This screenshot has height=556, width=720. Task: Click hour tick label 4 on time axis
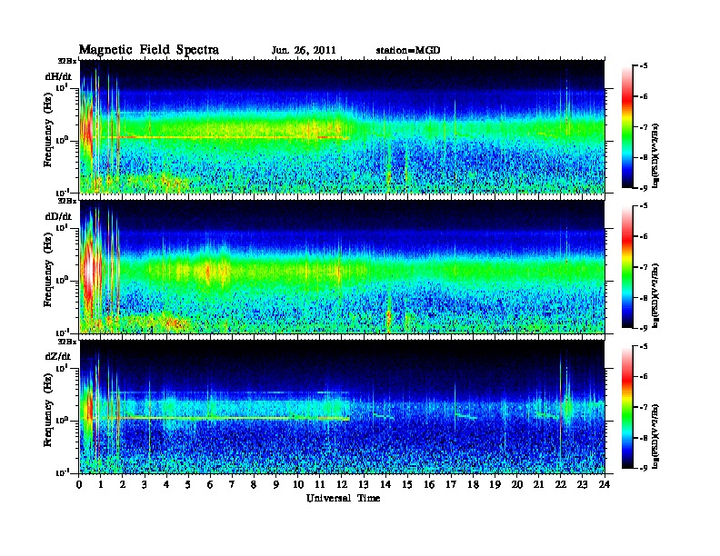point(166,485)
